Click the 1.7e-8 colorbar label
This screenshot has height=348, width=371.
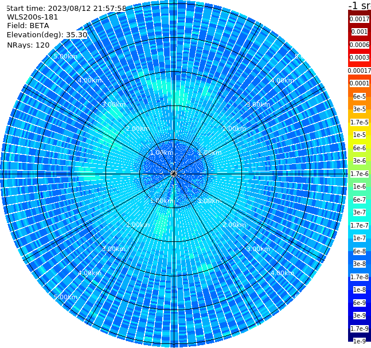point(360,277)
